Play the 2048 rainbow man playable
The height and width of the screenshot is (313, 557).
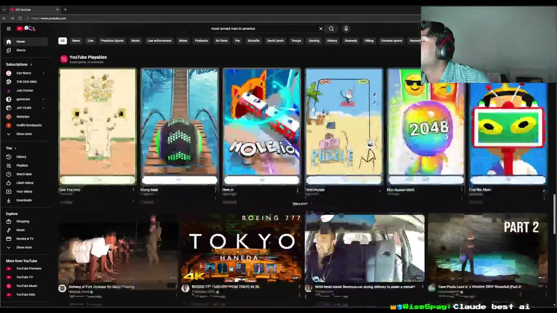click(x=426, y=127)
